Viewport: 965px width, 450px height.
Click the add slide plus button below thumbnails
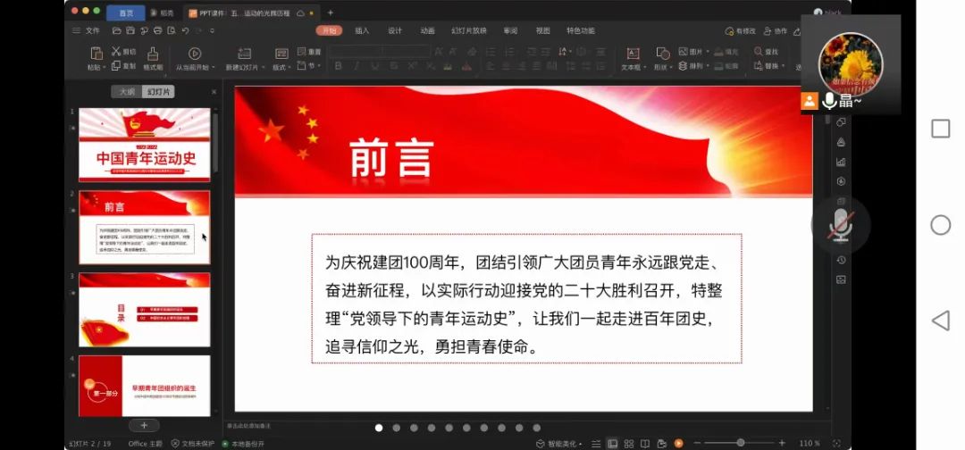pos(144,425)
